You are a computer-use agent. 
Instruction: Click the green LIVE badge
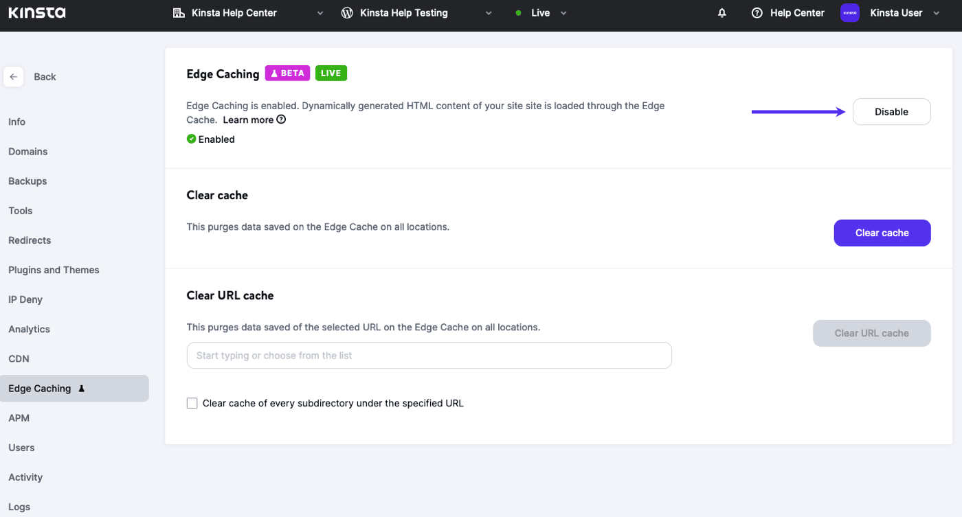[331, 73]
